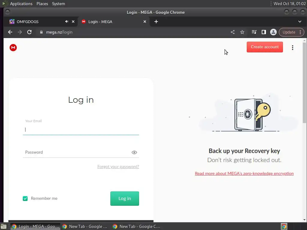Viewport: 307px width, 230px height.
Task: Open a new tab with plus icon
Action: [156, 22]
